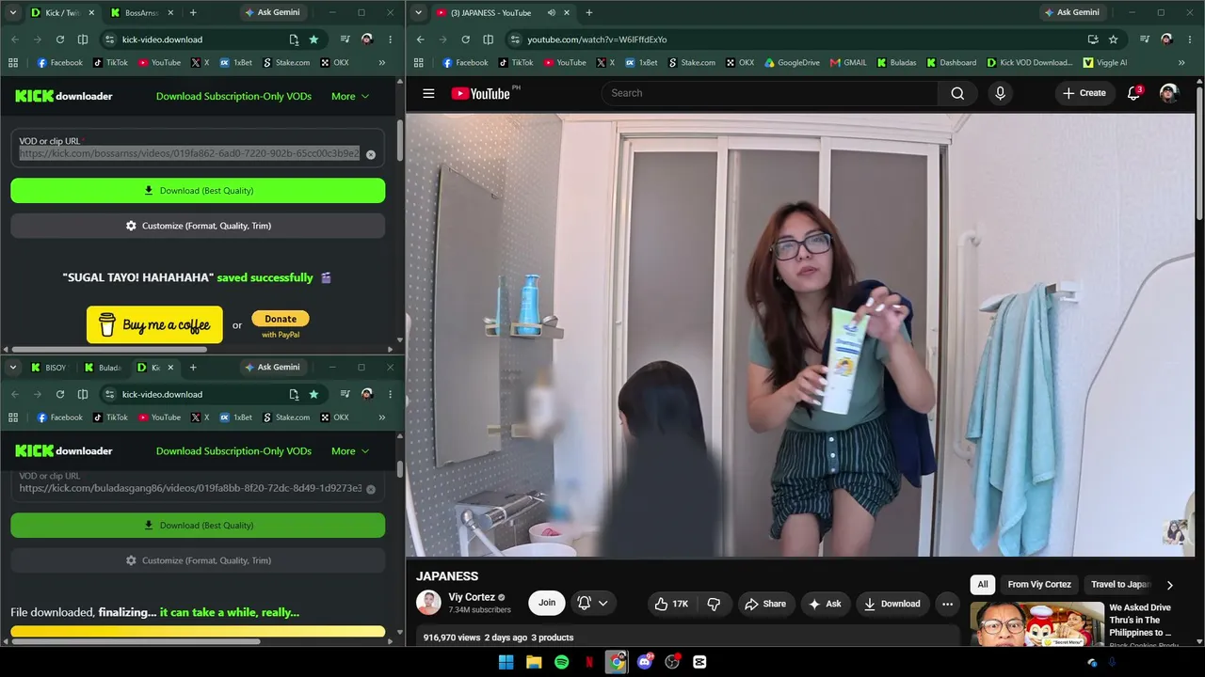Viewport: 1205px width, 677px height.
Task: Open tab search dropdown in YouTube window
Action: point(419,13)
